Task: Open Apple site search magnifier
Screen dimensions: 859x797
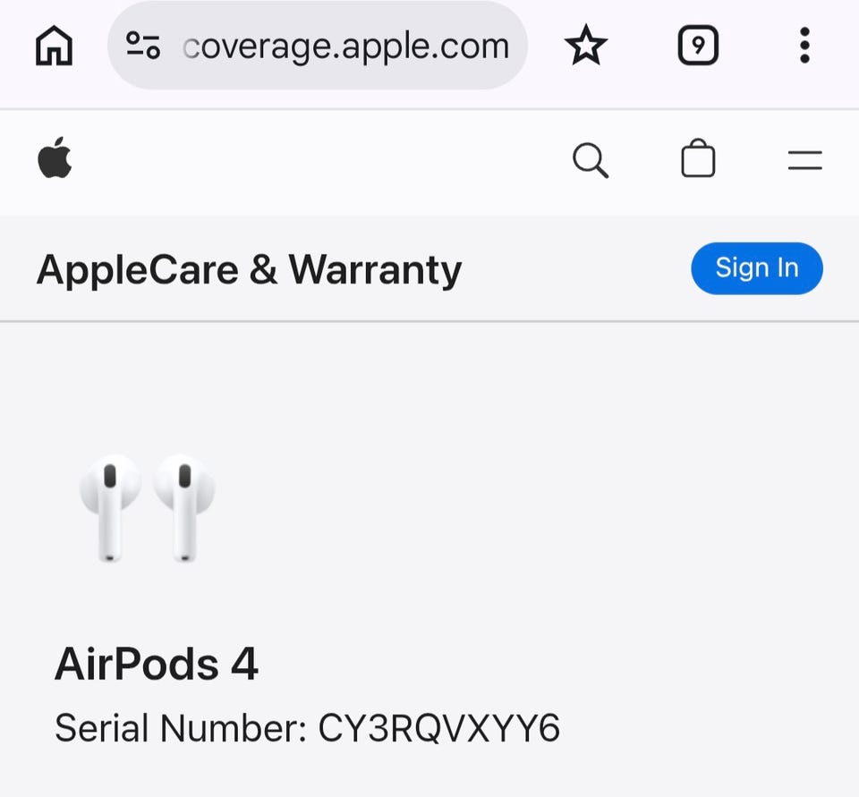Action: 590,160
